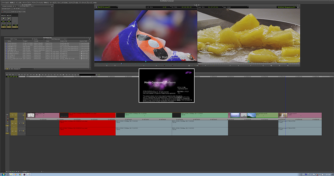
Task: Click the A2 track button in audio mixer
Action: [x=9, y=27]
